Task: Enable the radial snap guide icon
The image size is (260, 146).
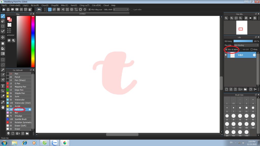Action: pos(67,9)
